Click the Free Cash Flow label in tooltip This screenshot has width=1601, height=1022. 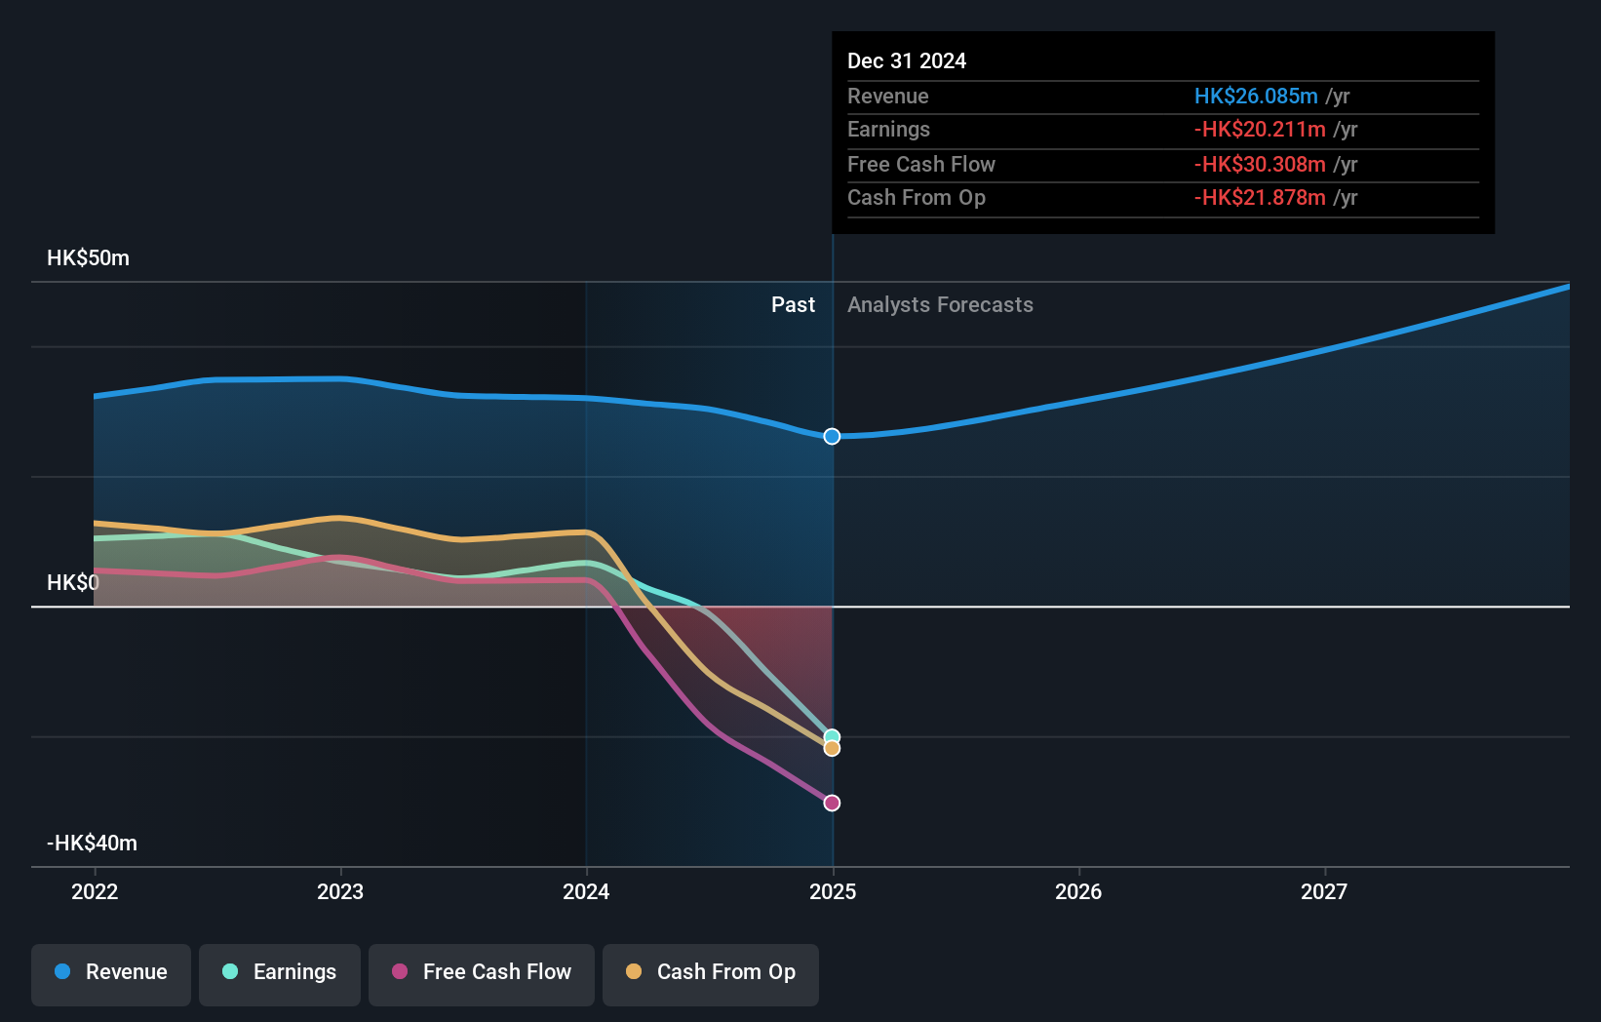[x=921, y=164]
